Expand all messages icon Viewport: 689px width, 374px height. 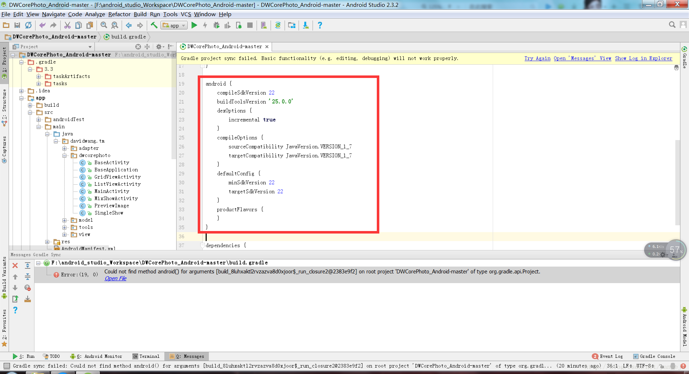27,266
